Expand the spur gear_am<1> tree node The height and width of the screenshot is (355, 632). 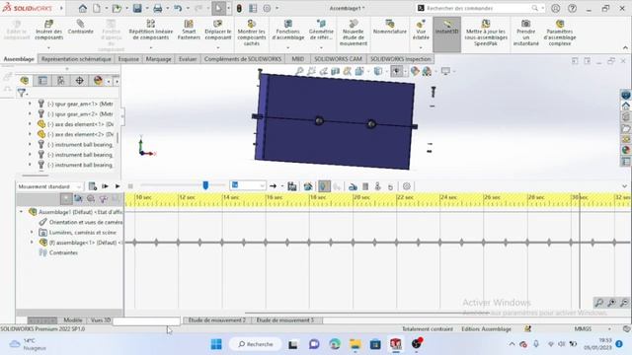[x=30, y=104]
